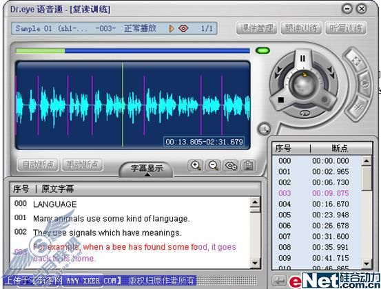Jump to previous sentence with left arrows

coord(278,72)
